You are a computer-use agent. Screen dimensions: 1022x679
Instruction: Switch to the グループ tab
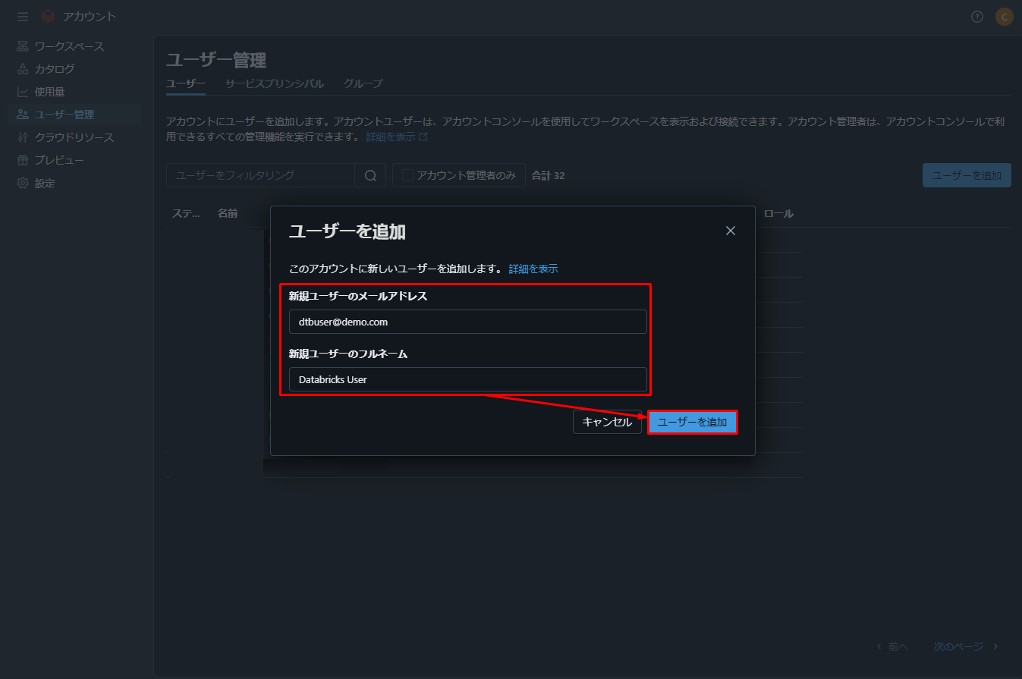coord(363,83)
